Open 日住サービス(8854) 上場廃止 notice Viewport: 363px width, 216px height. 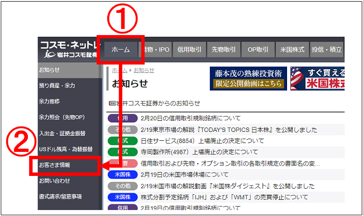point(202,141)
